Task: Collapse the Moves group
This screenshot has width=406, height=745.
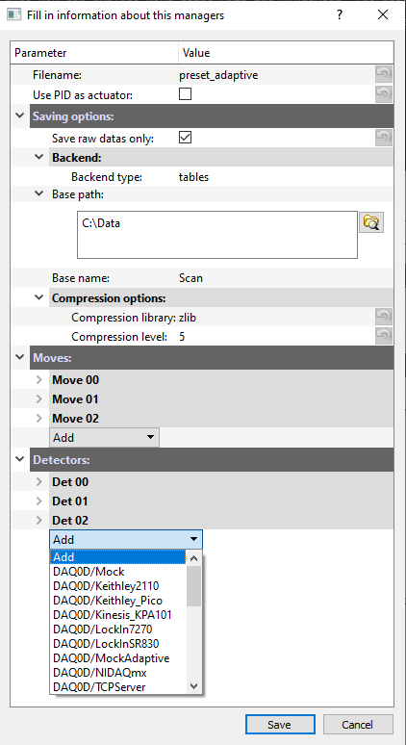Action: pyautogui.click(x=20, y=357)
